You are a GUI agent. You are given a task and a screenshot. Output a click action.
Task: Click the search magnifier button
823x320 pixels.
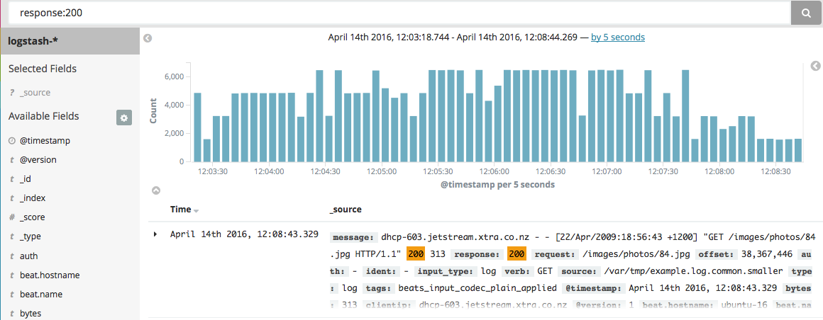point(807,13)
